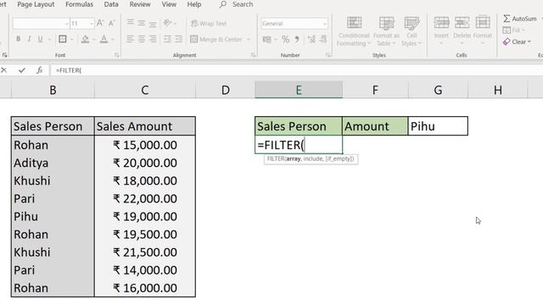Toggle Italic formatting
Viewport: 543px width, 305px height.
(29, 39)
